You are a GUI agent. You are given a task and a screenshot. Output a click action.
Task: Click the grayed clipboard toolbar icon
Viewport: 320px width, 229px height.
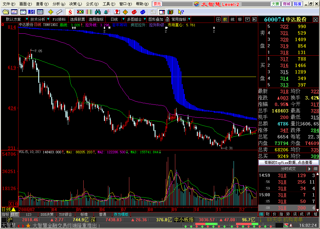(153, 12)
